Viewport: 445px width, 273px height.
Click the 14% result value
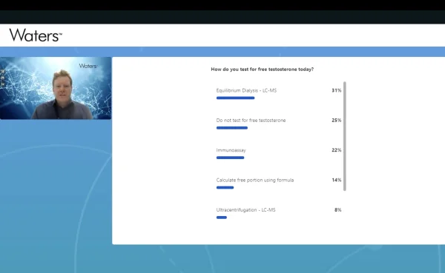pyautogui.click(x=337, y=180)
